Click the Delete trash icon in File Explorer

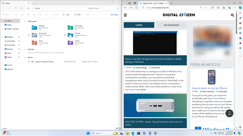point(46,15)
